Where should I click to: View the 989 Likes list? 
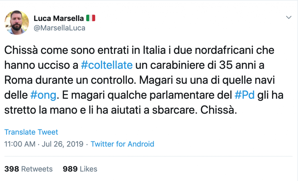point(80,169)
